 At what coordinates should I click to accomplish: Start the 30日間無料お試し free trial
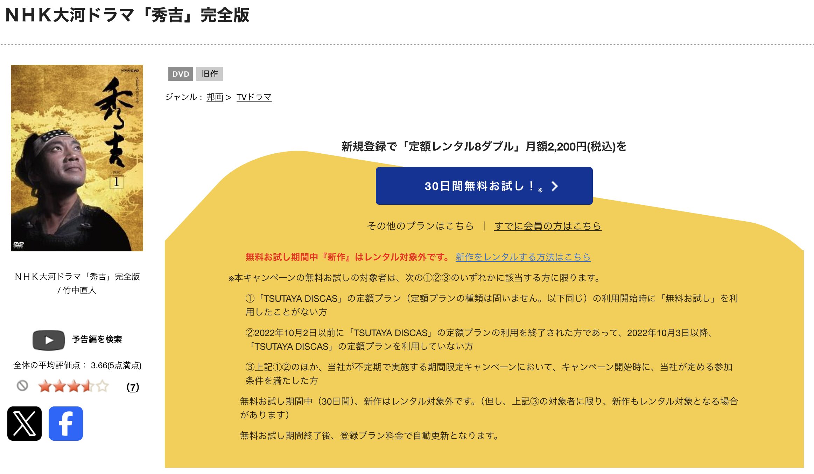point(484,186)
